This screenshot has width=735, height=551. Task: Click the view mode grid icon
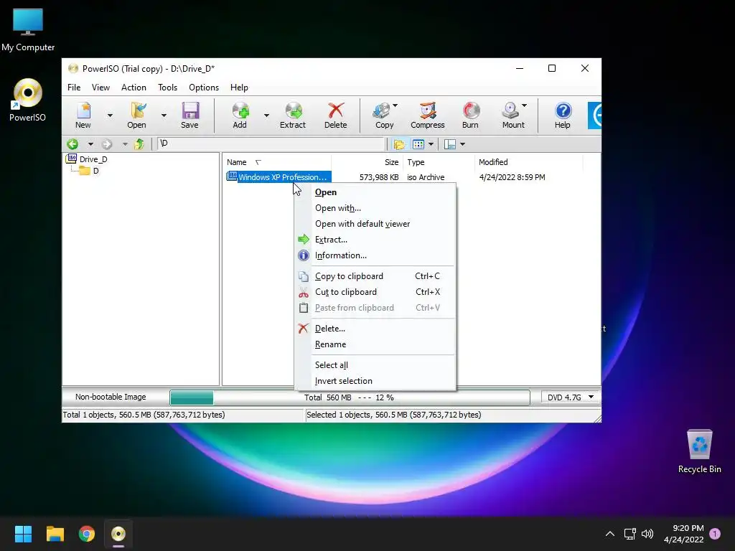point(418,144)
